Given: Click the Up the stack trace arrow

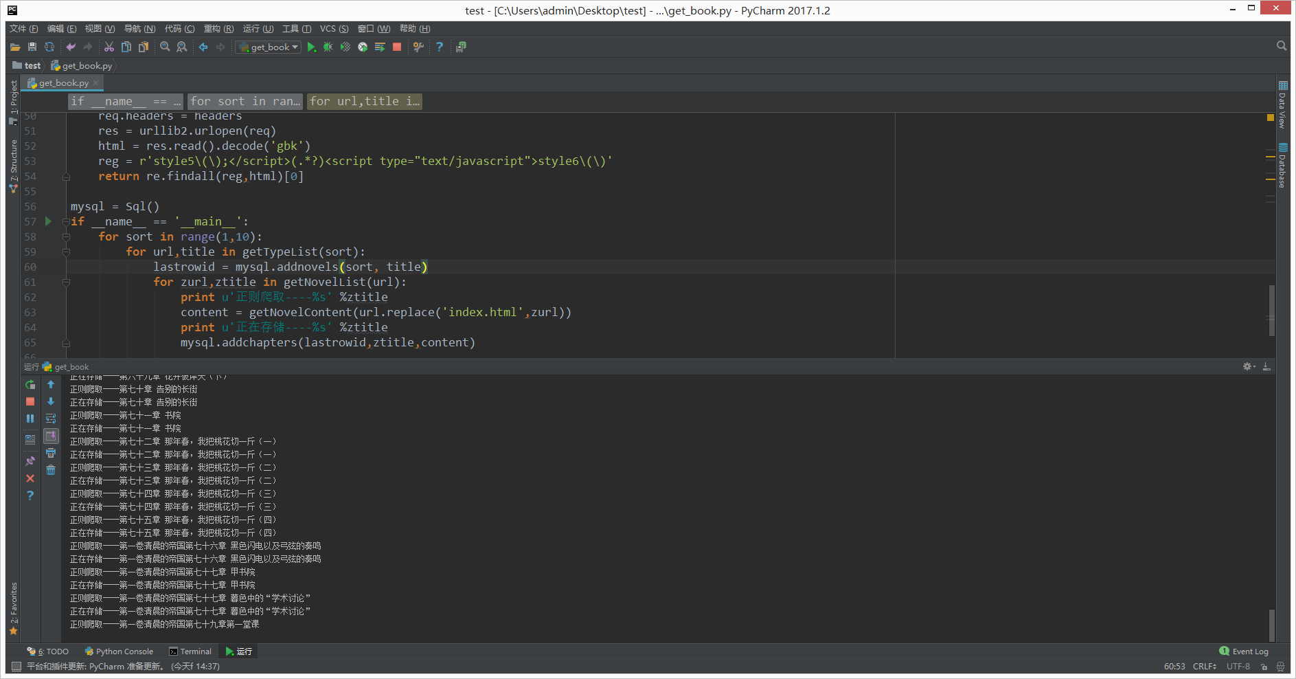Looking at the screenshot, I should click(51, 385).
